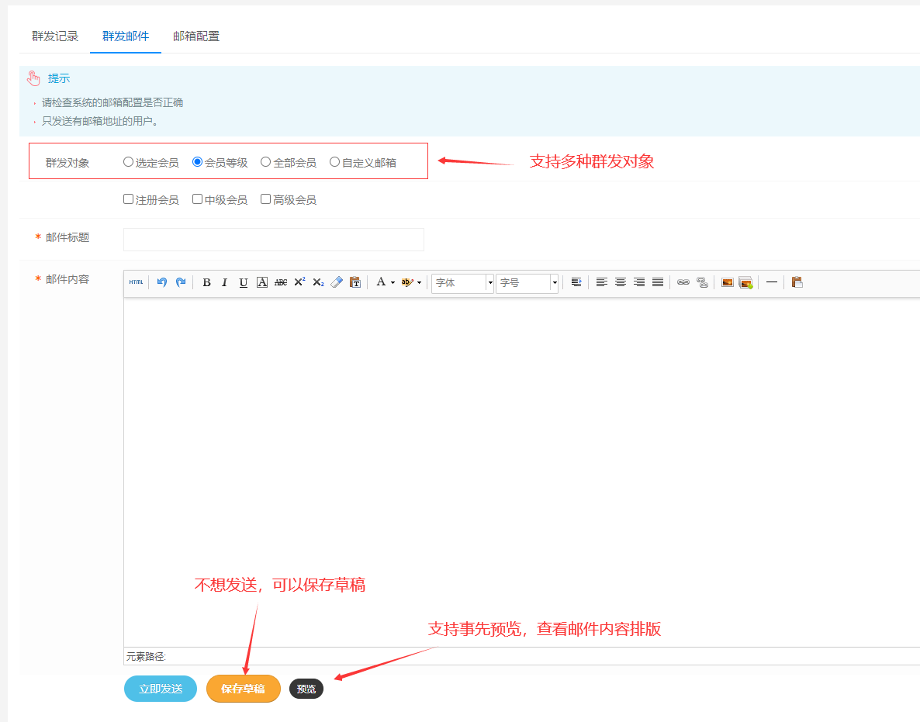The image size is (920, 722).
Task: Apply font color with the A icon
Action: pos(381,282)
